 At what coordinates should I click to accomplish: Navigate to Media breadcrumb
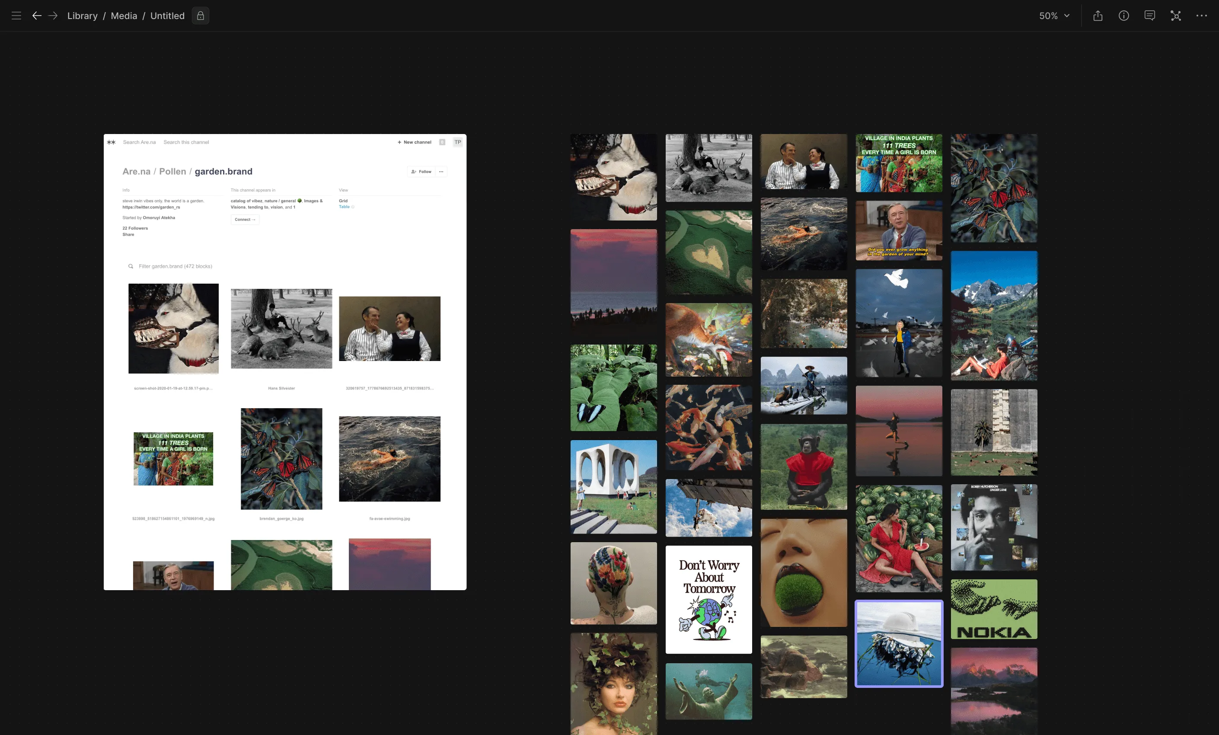point(124,16)
